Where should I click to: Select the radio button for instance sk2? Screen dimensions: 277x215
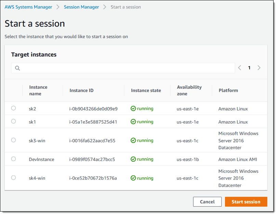point(13,109)
